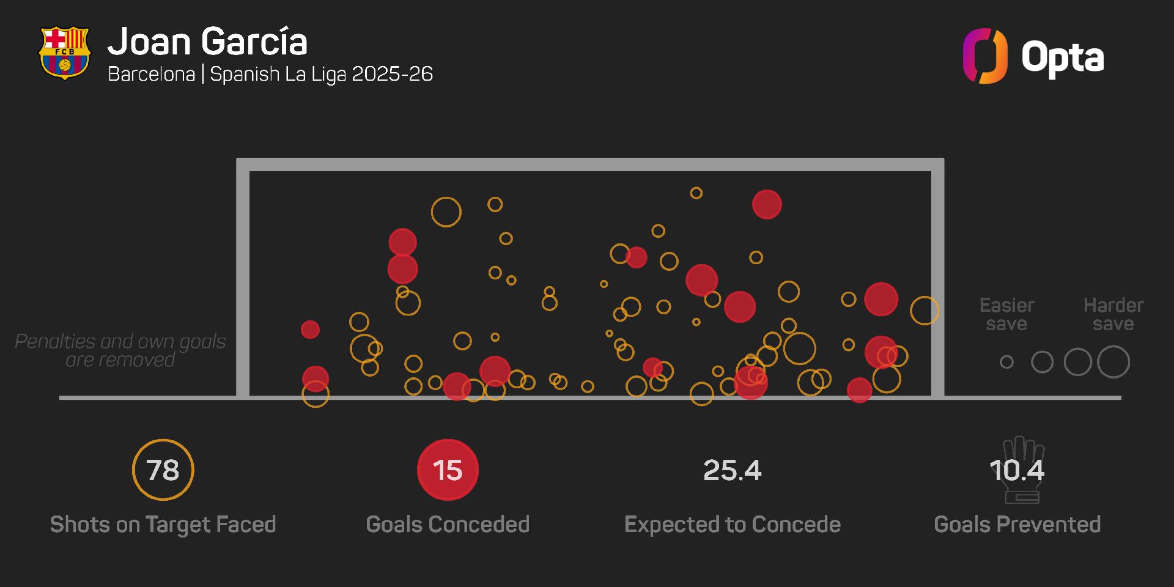Screen dimensions: 1174x587
Task: Click the Goals Prevented label
Action: point(1017,524)
